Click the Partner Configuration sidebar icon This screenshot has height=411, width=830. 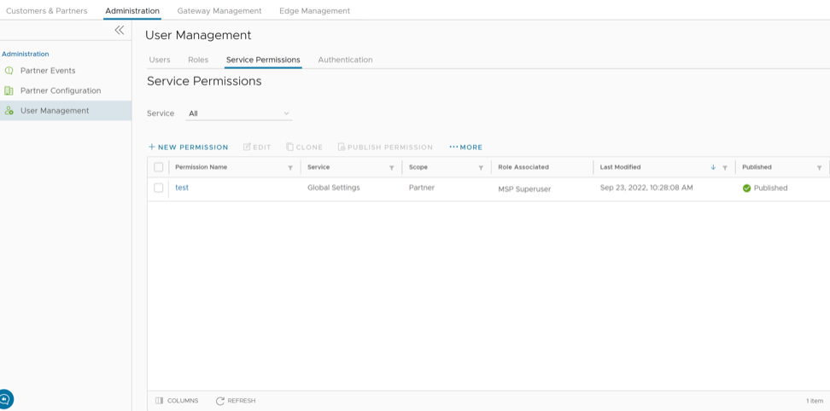pyautogui.click(x=9, y=90)
